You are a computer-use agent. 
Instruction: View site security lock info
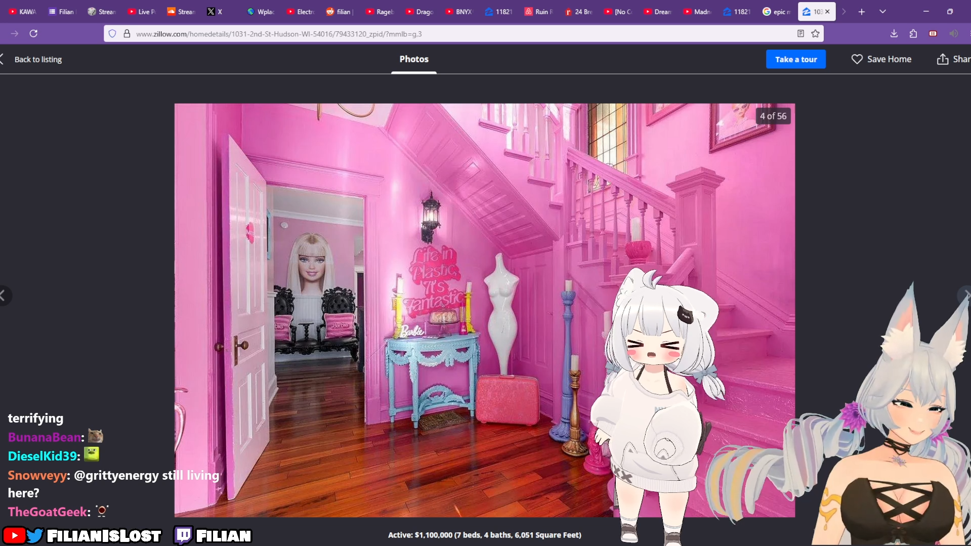(127, 34)
